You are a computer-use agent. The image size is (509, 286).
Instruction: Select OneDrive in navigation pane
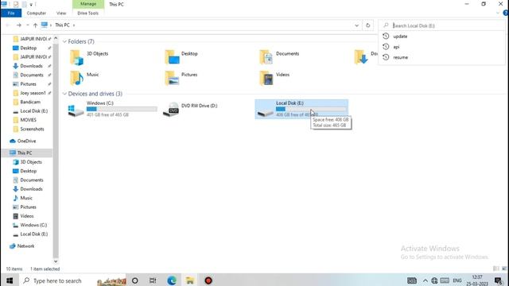26,141
